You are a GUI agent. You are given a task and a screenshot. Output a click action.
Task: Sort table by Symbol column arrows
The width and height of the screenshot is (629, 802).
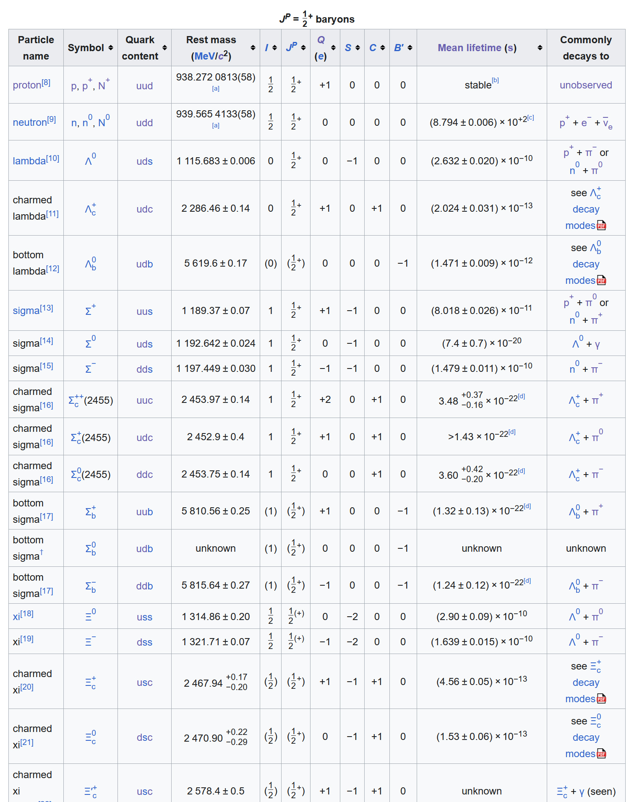point(111,48)
